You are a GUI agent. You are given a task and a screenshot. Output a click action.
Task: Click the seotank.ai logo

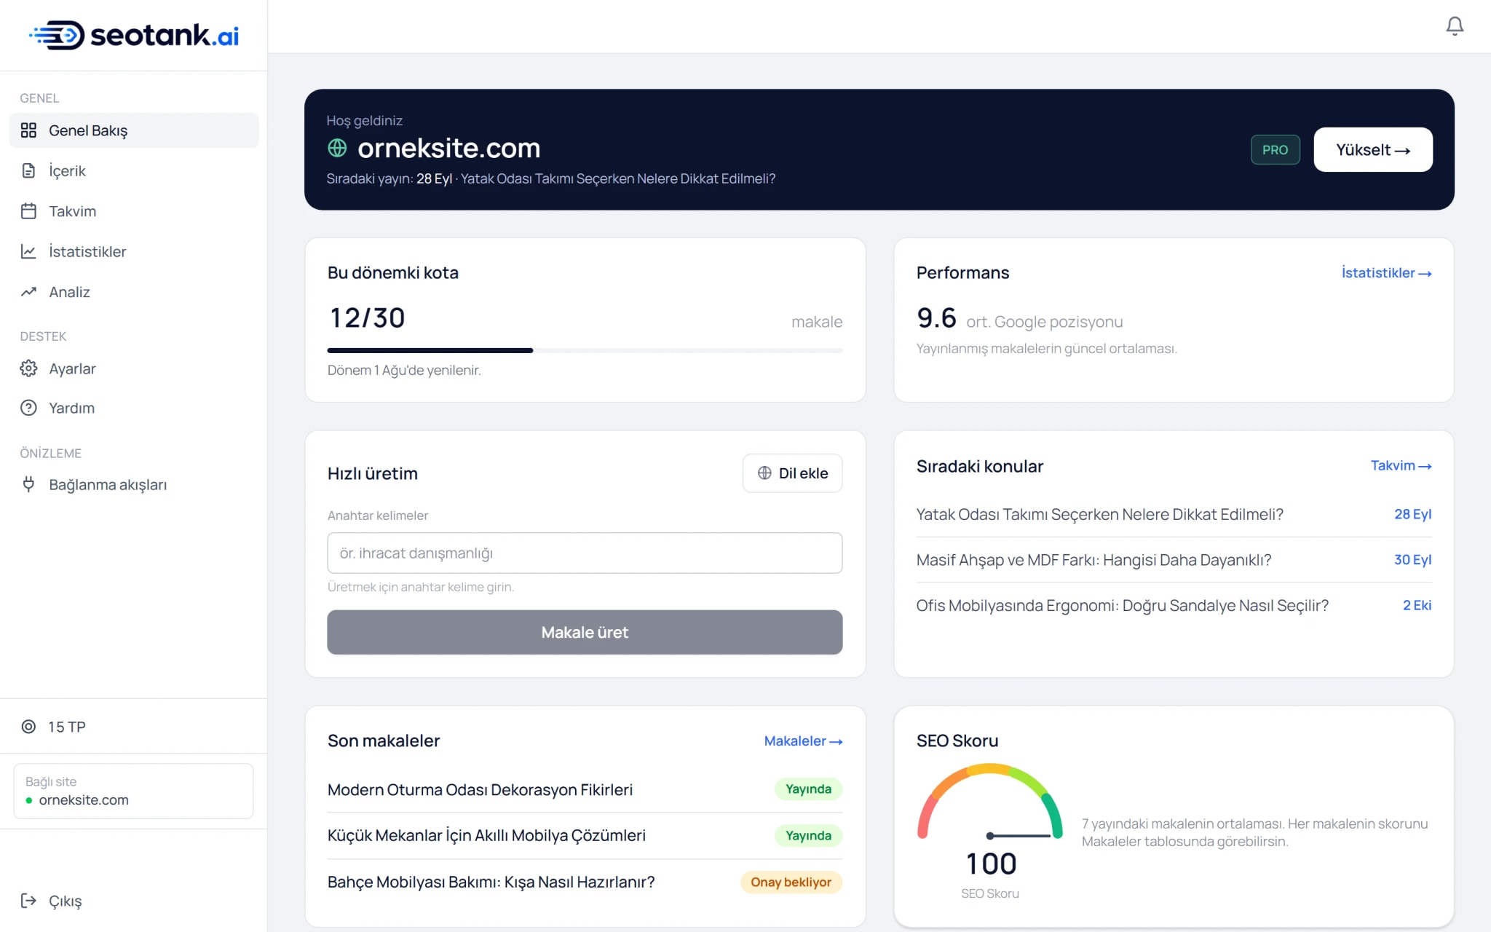(134, 35)
